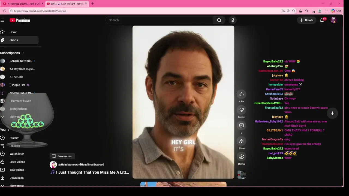Go to next Short with down arrow

[332, 114]
